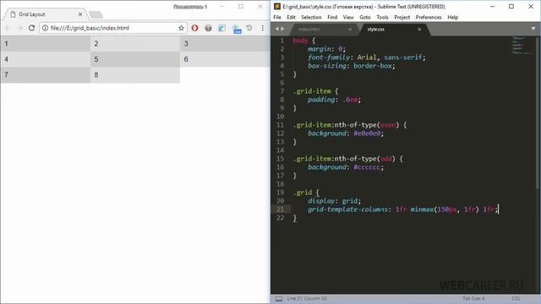Open the Help menu

click(453, 17)
